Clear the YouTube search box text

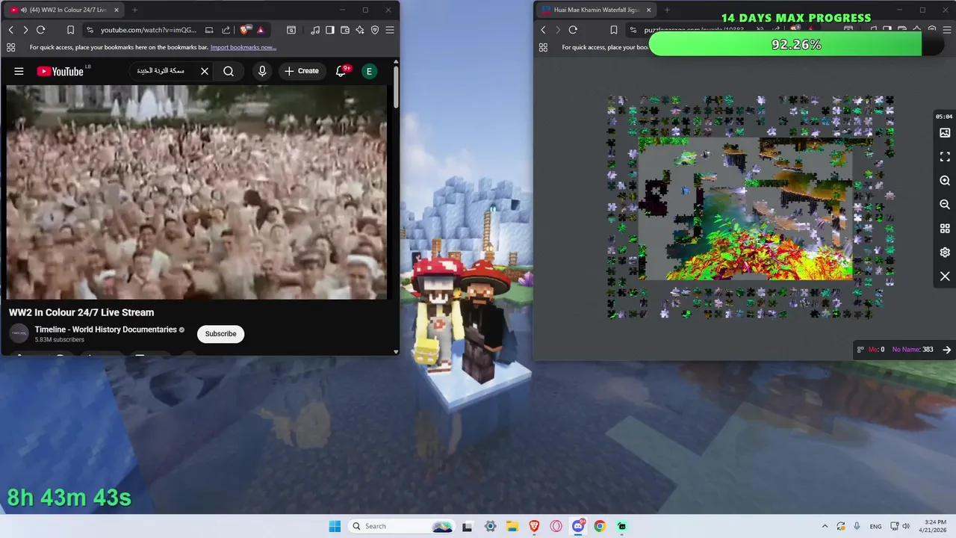coord(205,71)
